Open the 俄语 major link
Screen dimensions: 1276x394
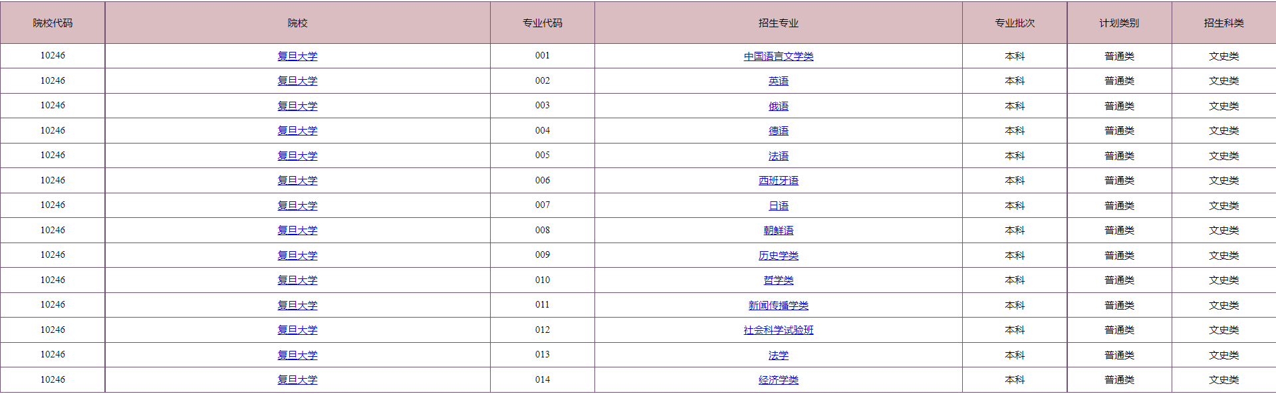click(779, 106)
